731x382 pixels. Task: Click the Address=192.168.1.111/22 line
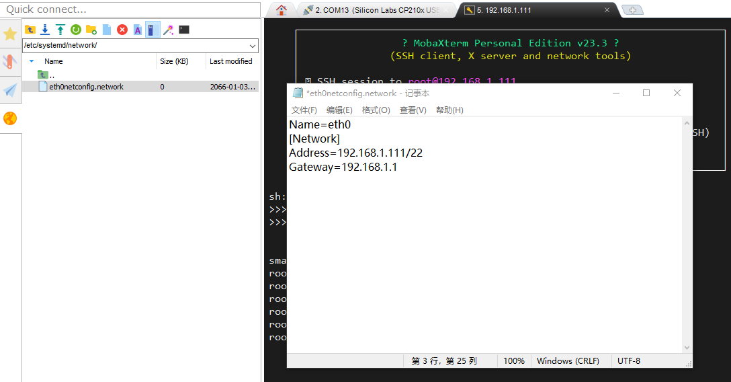(355, 153)
